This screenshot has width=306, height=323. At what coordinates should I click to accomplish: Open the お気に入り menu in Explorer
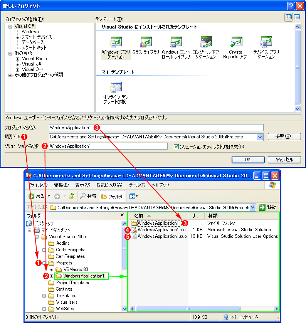[109, 185]
